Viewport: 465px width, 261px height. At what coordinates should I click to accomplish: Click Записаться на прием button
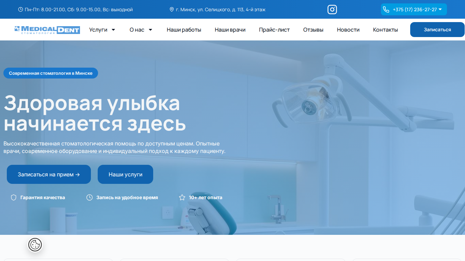(x=49, y=174)
